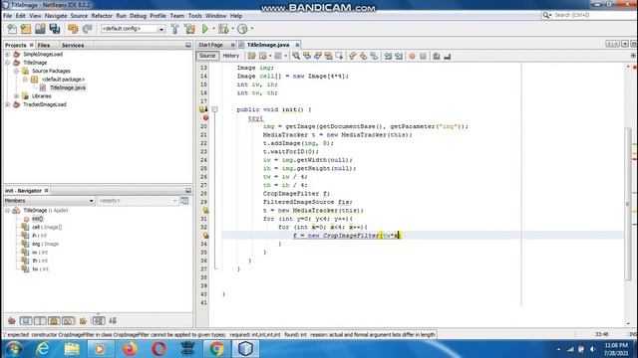Click the editor vertical scrollbar
638x358 pixels.
628,203
